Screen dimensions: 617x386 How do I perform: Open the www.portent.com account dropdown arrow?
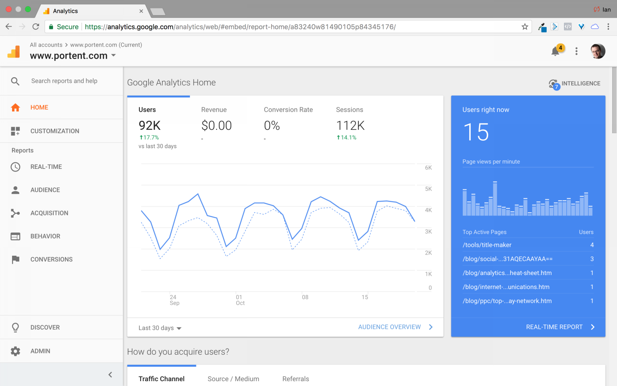click(x=114, y=55)
